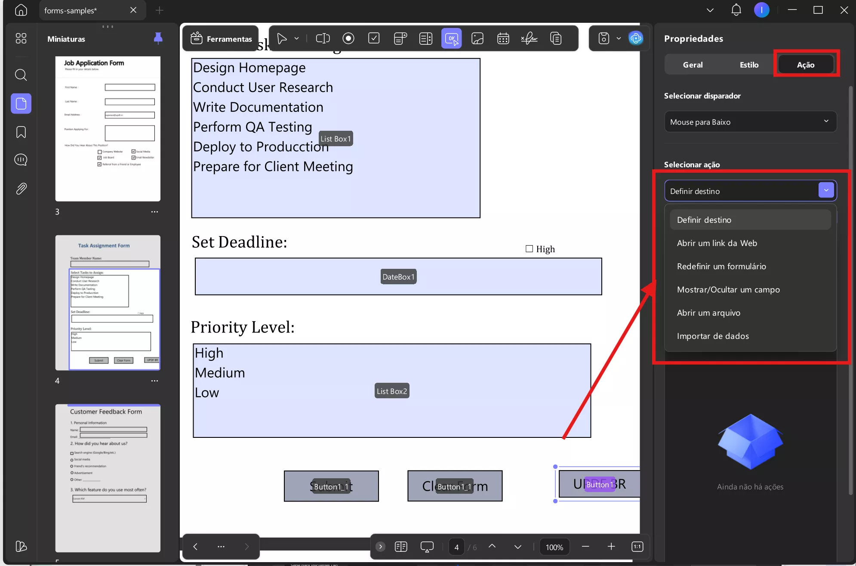Open the Mouse para Baixo trigger dropdown

tap(750, 122)
